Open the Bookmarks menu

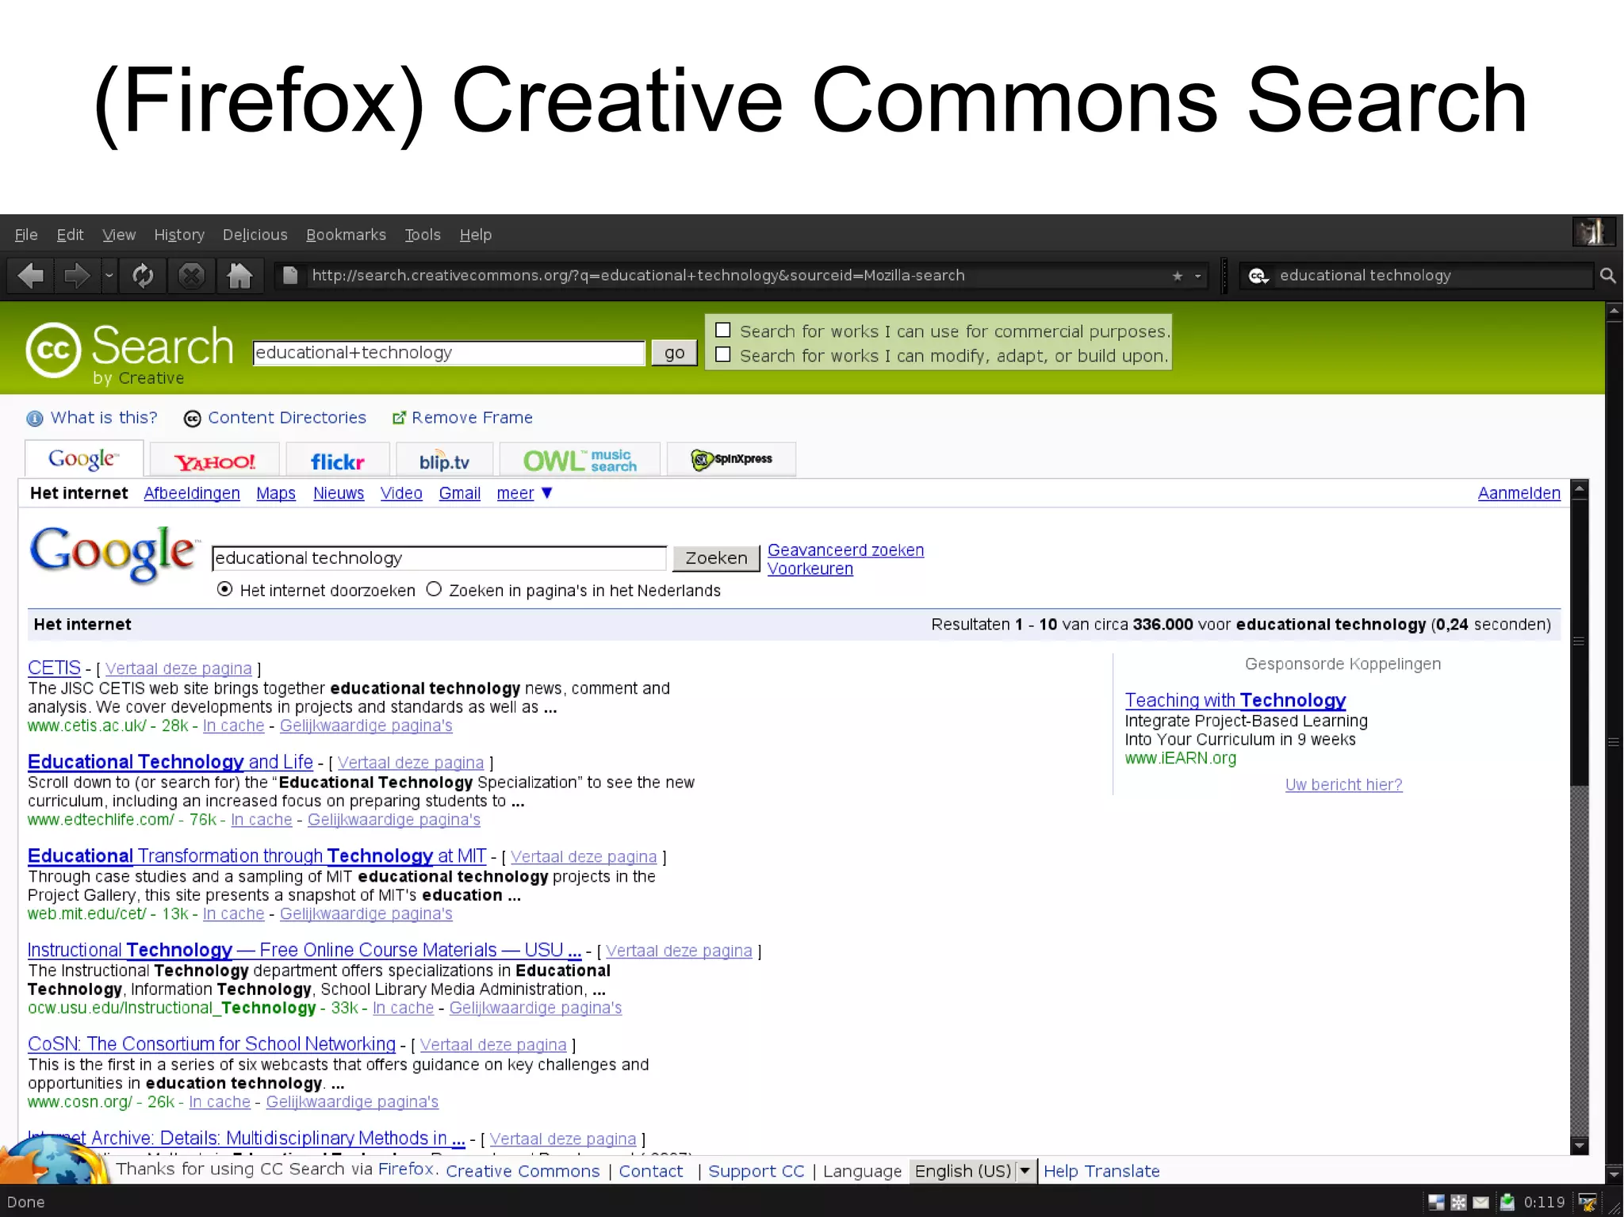(x=346, y=235)
